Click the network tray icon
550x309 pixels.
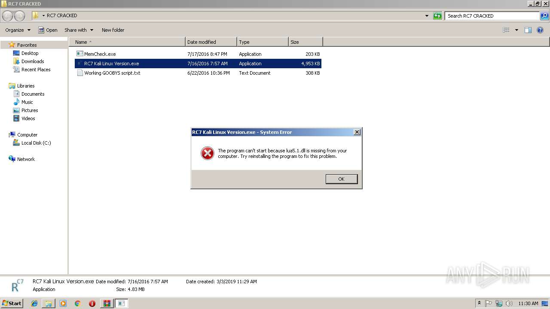point(499,303)
